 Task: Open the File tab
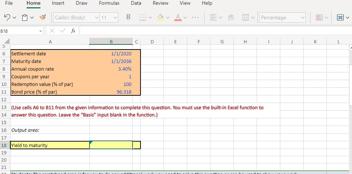click(9, 3)
